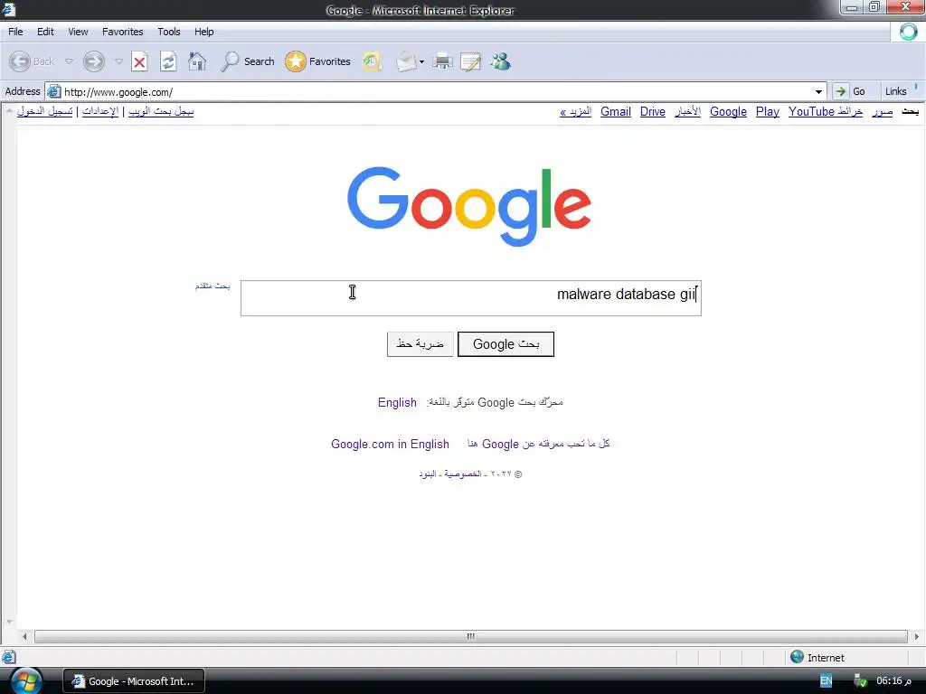Click the IE throbber logo at top right
926x694 pixels.
(908, 32)
